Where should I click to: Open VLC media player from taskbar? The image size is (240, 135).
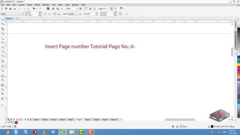tap(44, 132)
